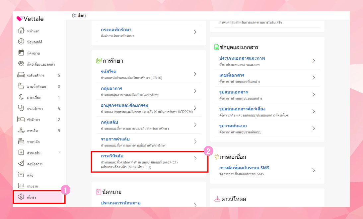Open the cash register icon ขายปลีก
This screenshot has width=363, height=219.
pyautogui.click(x=21, y=141)
